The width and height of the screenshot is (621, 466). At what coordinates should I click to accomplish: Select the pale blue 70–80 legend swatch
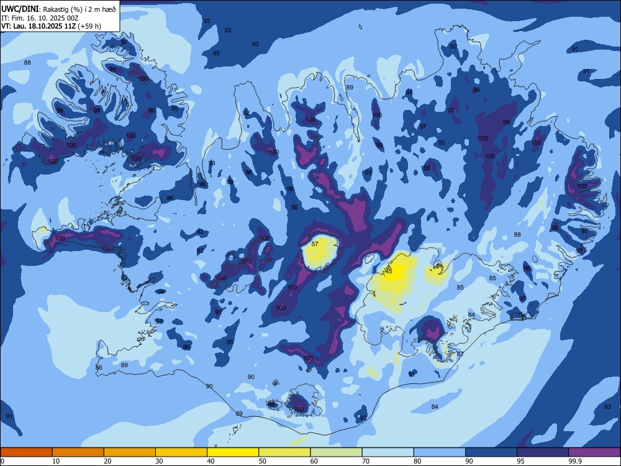[388, 452]
